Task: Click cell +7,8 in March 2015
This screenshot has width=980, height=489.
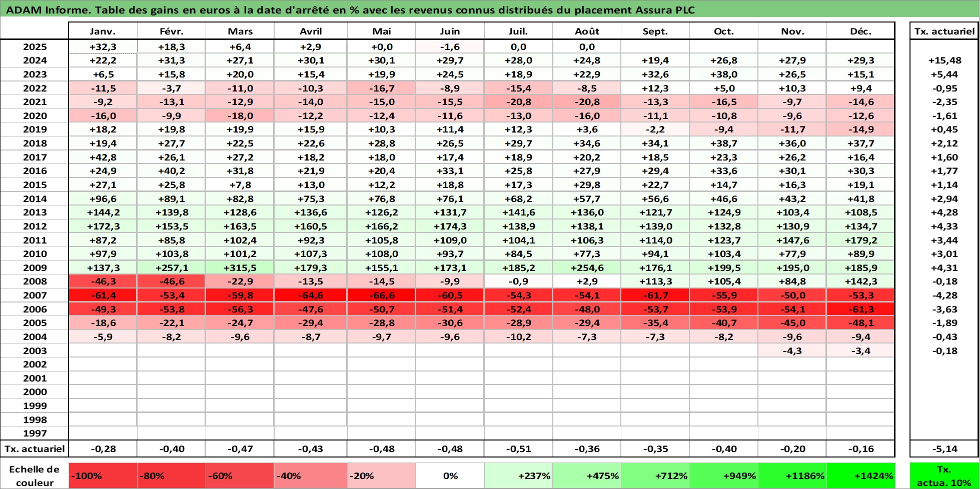Action: coord(240,184)
